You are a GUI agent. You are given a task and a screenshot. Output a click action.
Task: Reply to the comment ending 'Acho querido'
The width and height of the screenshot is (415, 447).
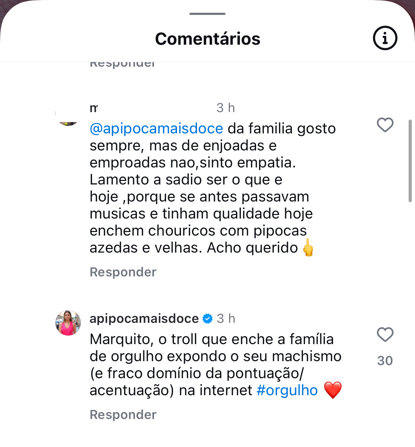point(123,272)
